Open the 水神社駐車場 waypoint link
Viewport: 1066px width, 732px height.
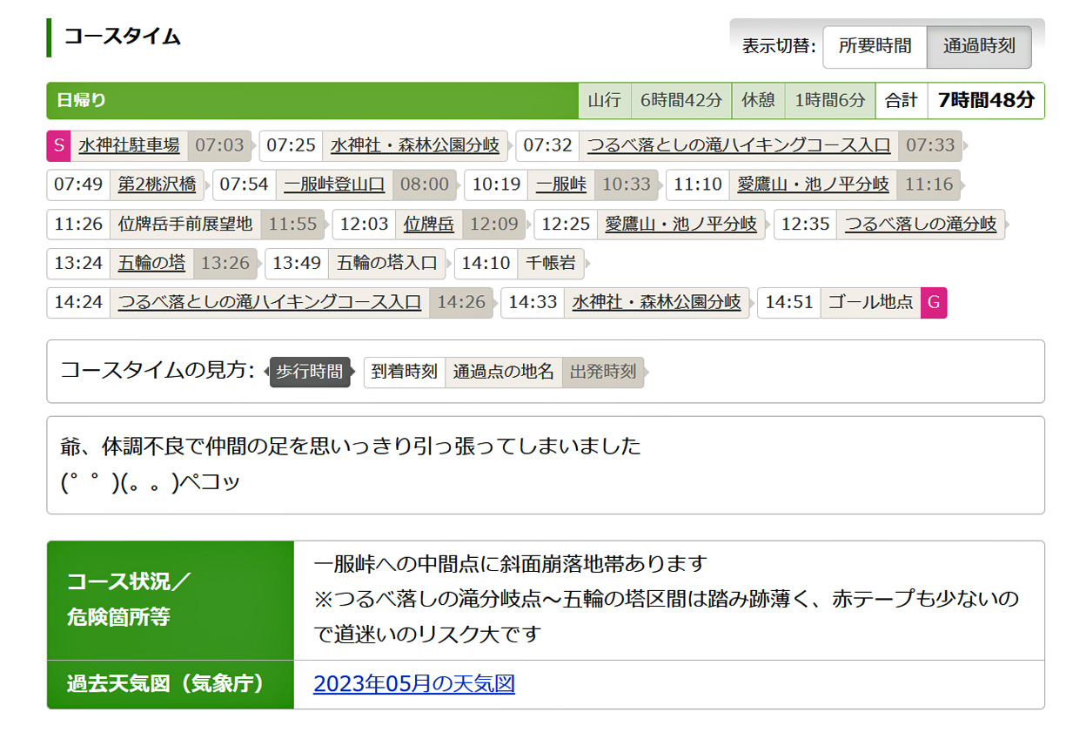click(129, 145)
